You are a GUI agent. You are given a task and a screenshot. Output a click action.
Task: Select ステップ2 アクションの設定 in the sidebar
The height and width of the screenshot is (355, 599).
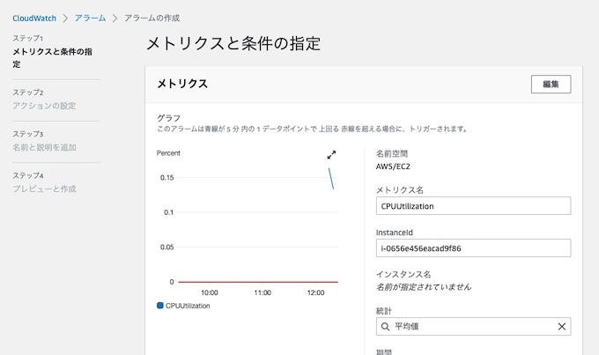(x=44, y=100)
